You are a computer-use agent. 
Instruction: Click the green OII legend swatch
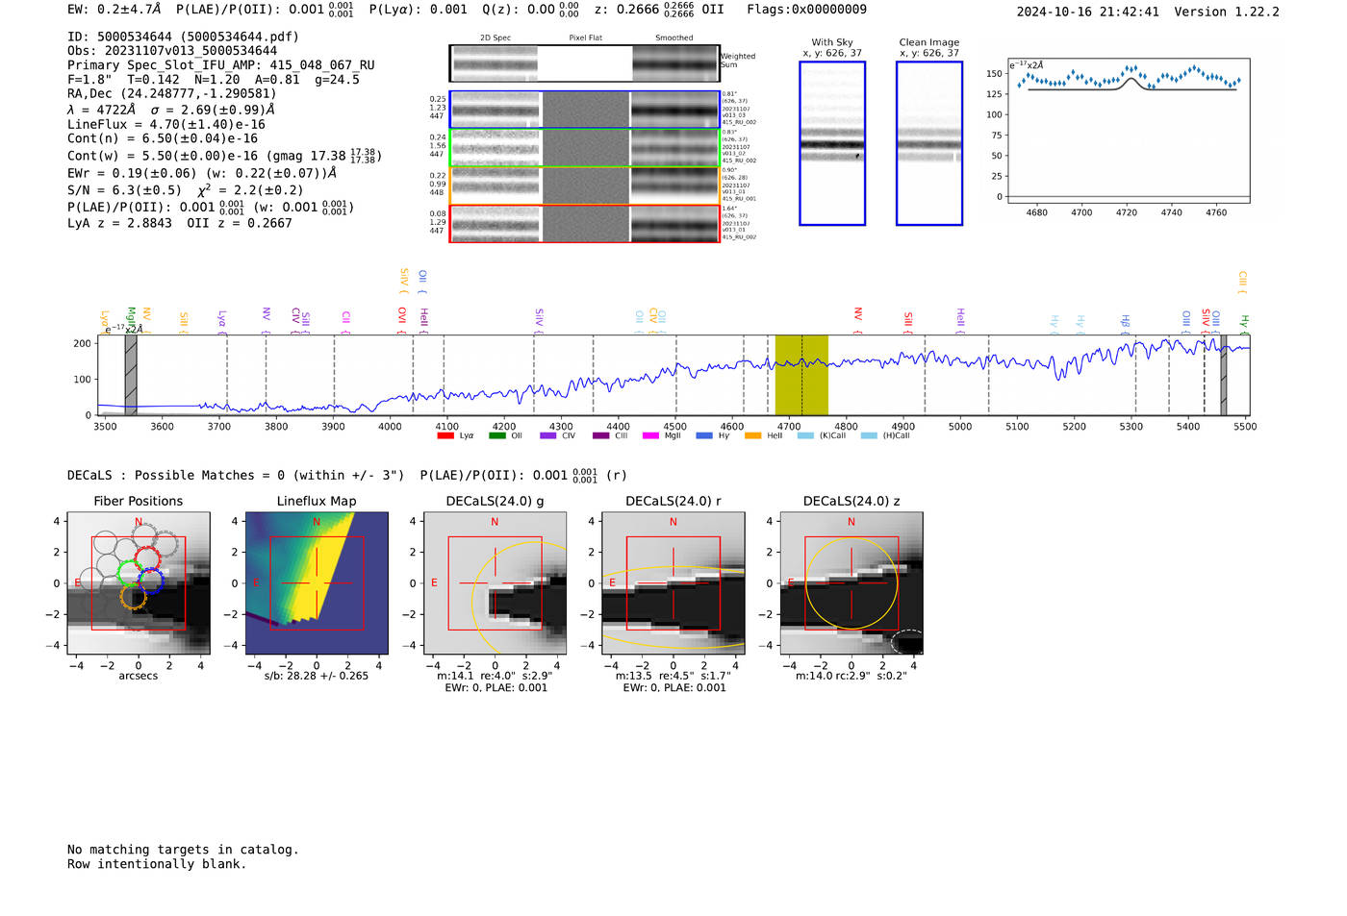[x=496, y=435]
